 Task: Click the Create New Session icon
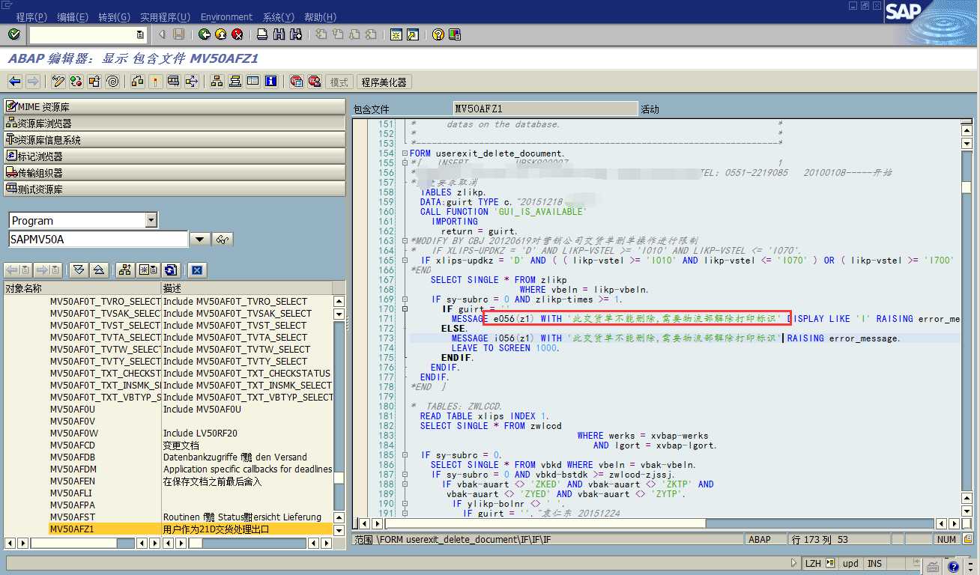pos(396,34)
